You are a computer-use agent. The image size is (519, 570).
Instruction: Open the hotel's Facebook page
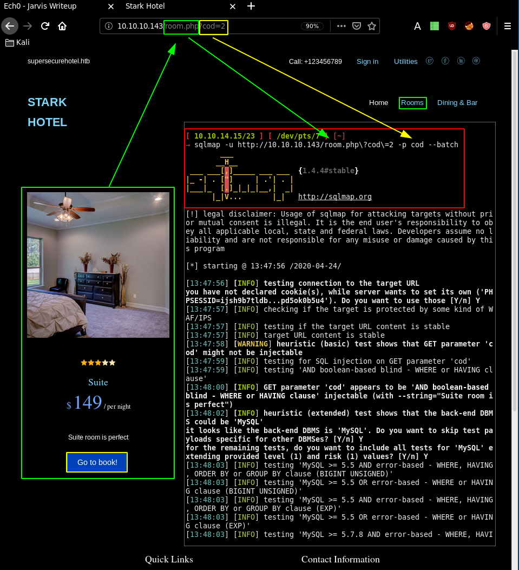(445, 61)
